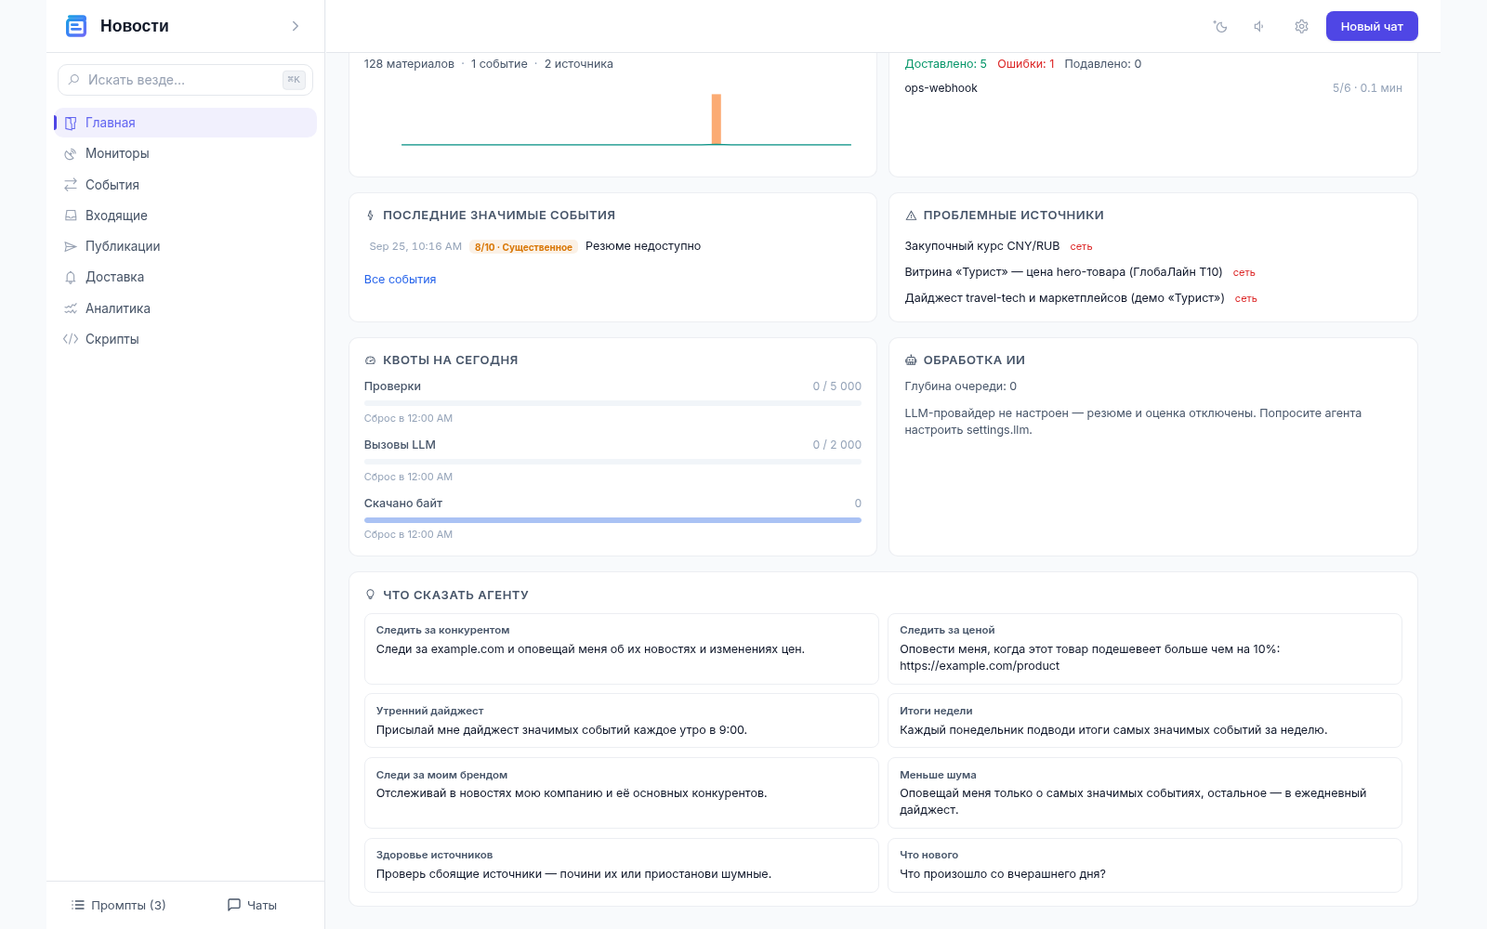Click the Входящие inbox icon
This screenshot has height=929, width=1487.
coord(71,216)
